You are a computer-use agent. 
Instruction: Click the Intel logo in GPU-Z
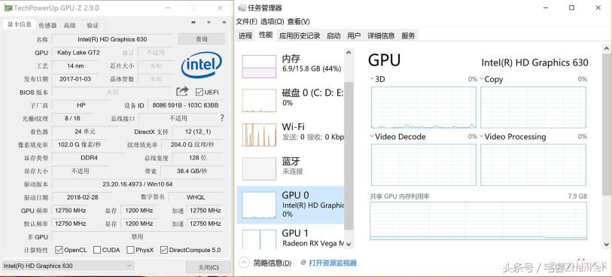click(202, 65)
